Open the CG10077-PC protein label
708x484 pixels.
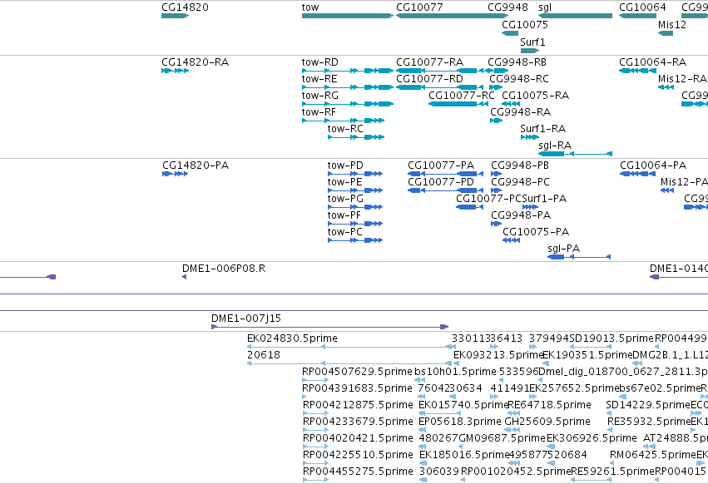(488, 199)
